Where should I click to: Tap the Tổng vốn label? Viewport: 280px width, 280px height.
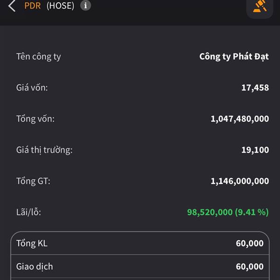35,119
